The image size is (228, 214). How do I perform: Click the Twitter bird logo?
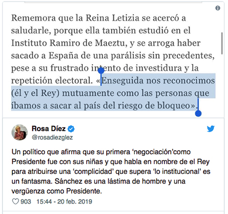point(211,129)
